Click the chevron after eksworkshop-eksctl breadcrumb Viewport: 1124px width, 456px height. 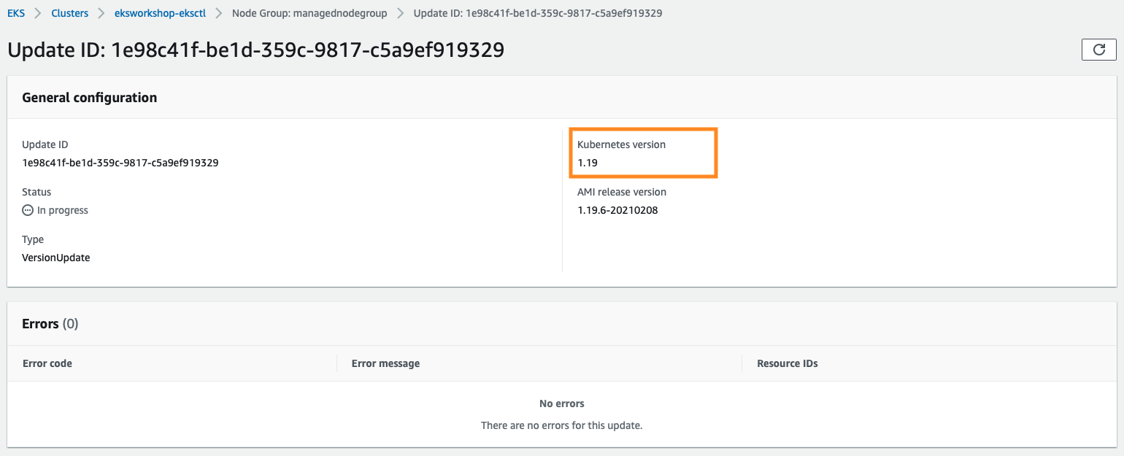(218, 13)
